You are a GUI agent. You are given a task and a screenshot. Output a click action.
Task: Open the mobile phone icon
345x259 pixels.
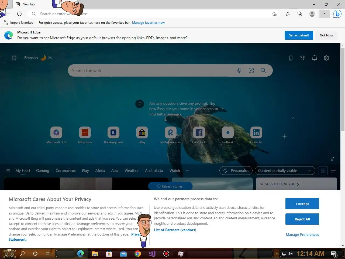(291, 58)
